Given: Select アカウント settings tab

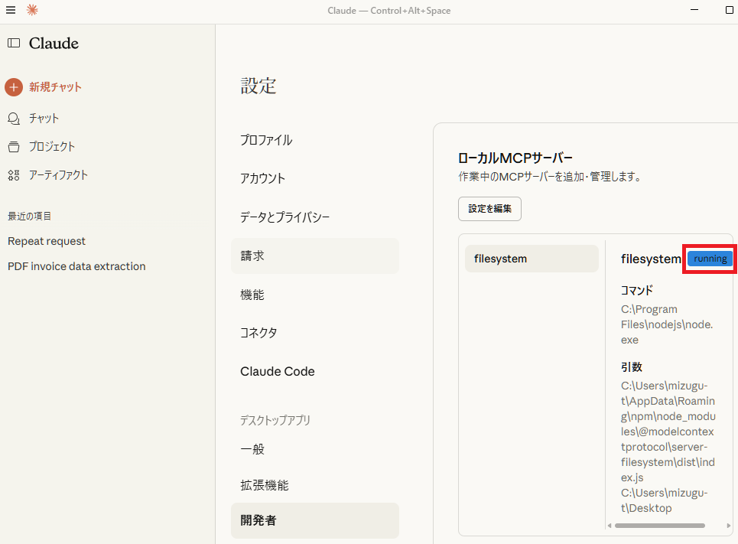Looking at the screenshot, I should click(x=263, y=178).
